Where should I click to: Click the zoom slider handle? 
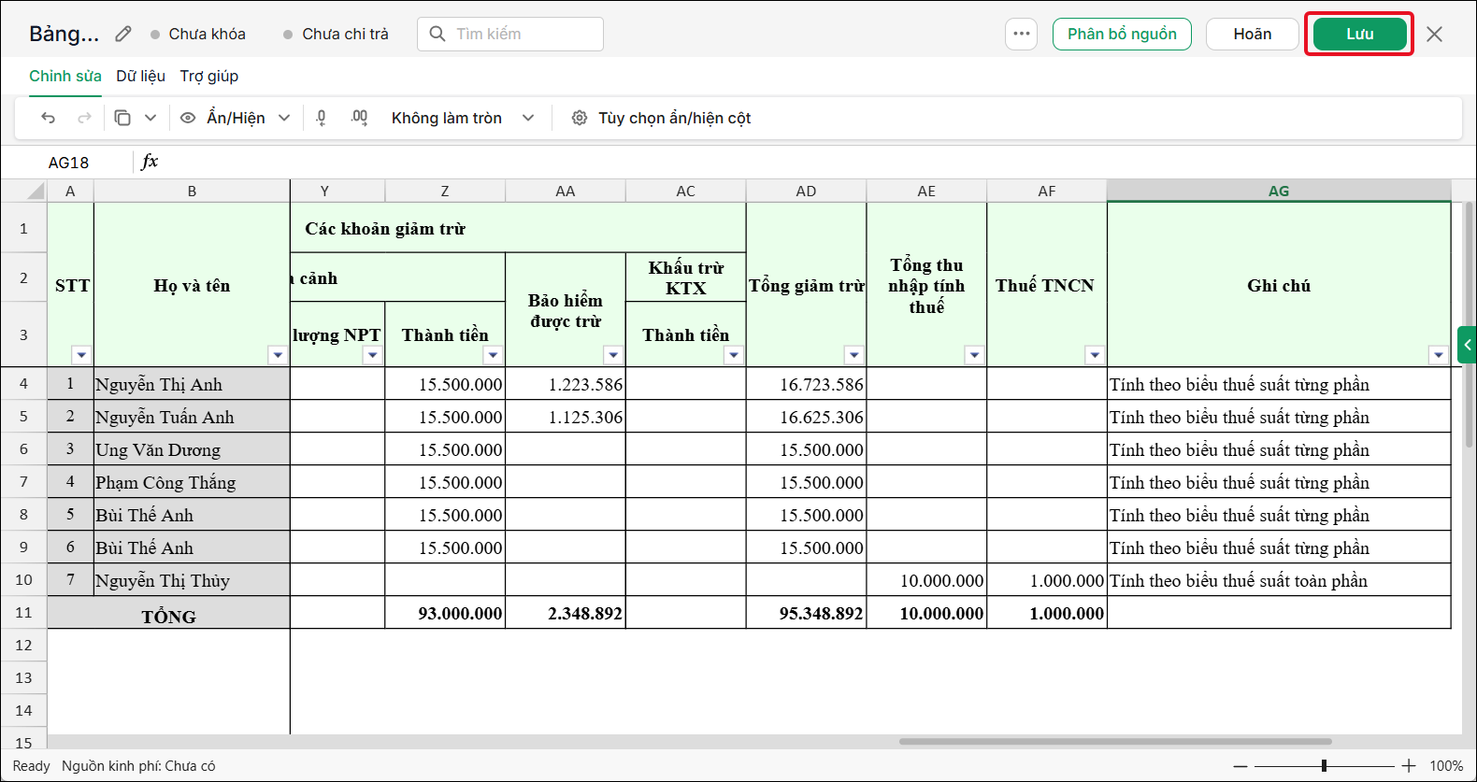1324,766
